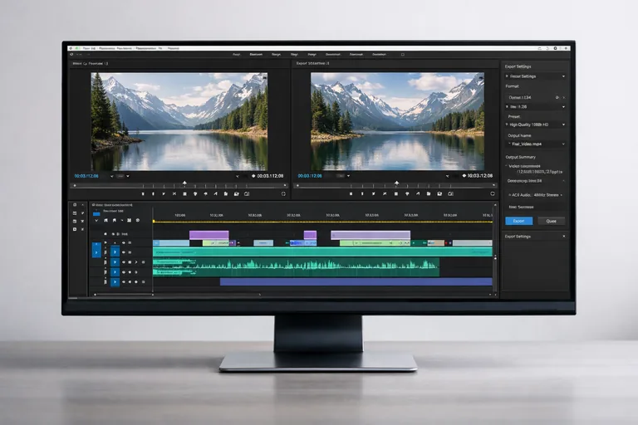Image resolution: width=638 pixels, height=425 pixels.
Task: Click the source monitor playhead marker
Action: (184, 183)
